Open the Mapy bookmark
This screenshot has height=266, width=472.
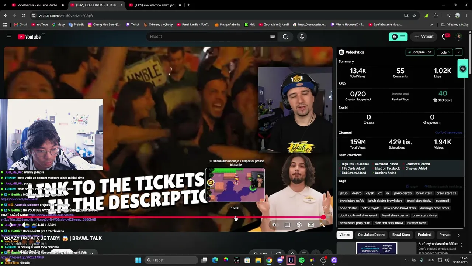[x=58, y=25]
